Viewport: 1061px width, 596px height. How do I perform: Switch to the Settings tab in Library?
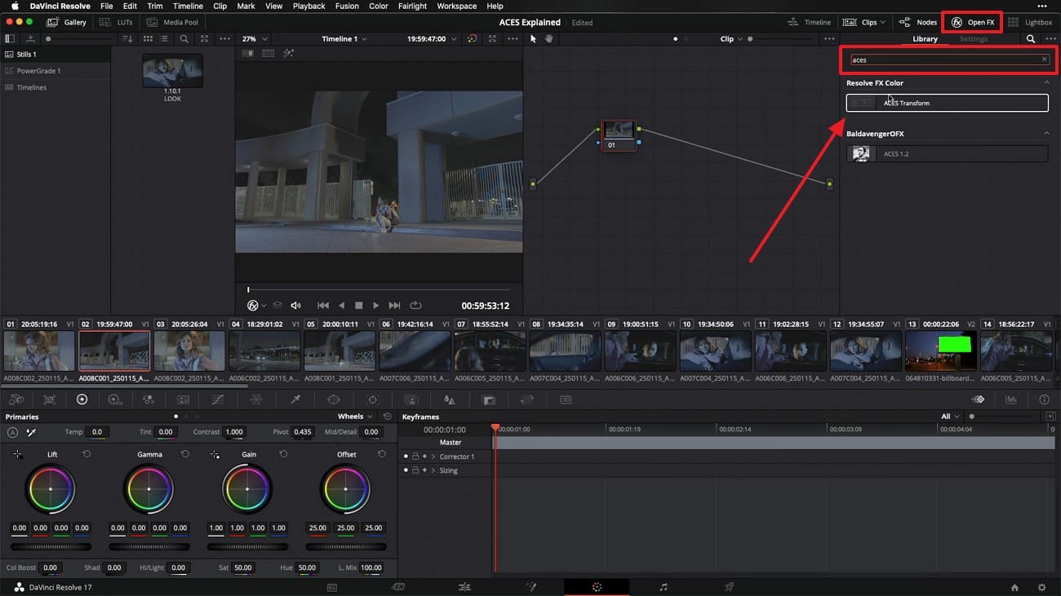click(974, 38)
